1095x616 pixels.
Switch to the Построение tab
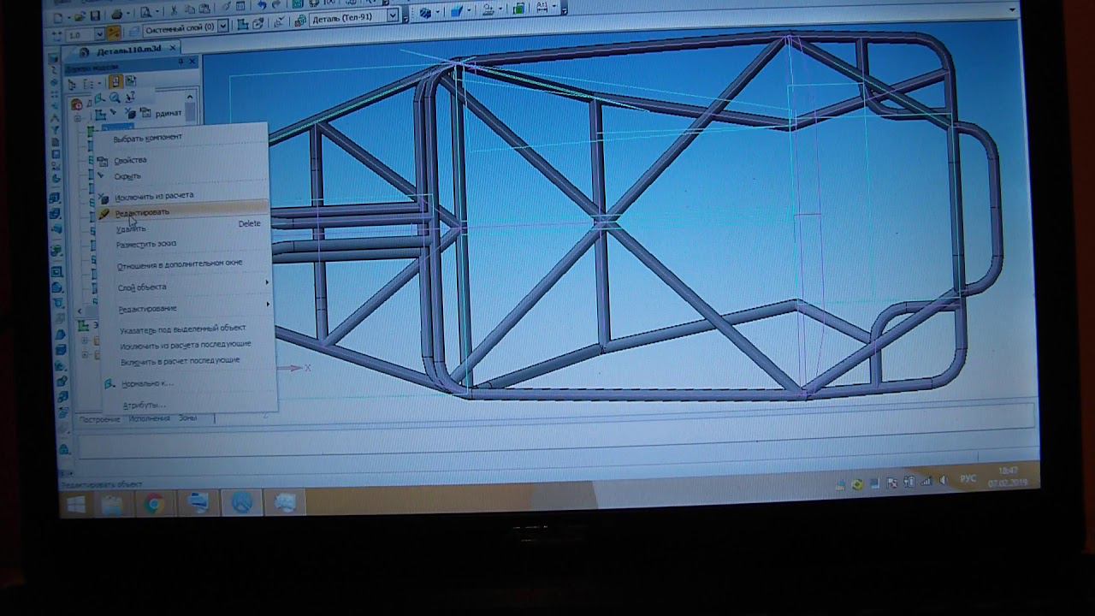(x=99, y=419)
